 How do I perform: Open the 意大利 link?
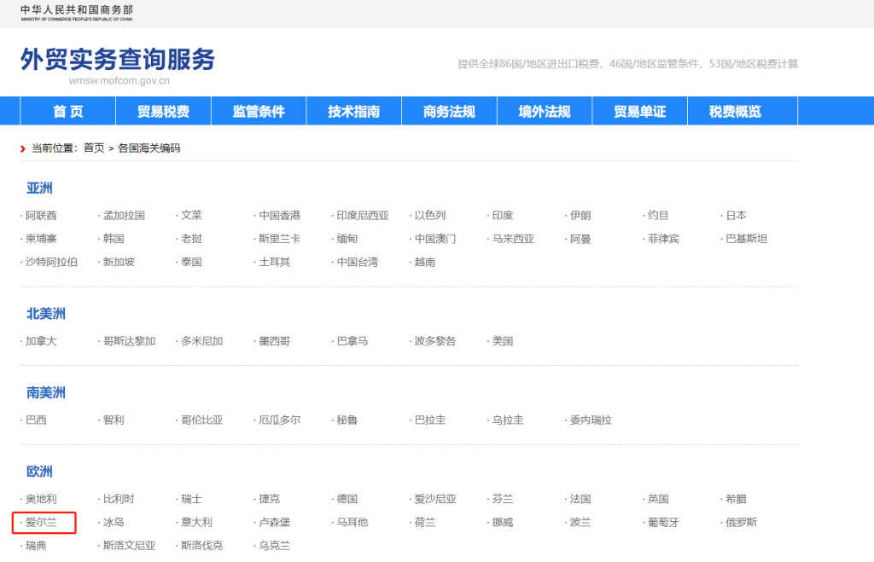196,523
